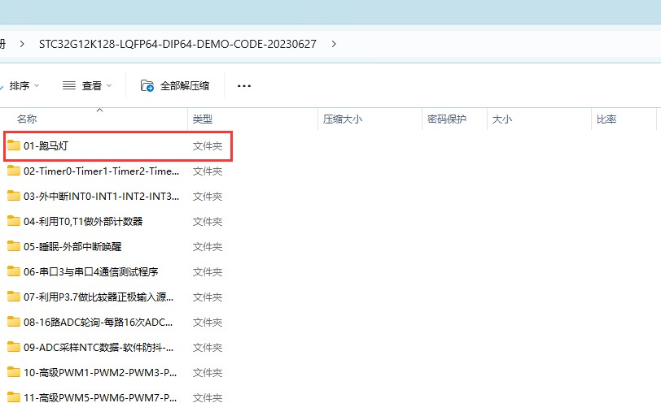
Task: Click 文件夹 type cell for 08-16路ADC row
Action: [x=208, y=323]
